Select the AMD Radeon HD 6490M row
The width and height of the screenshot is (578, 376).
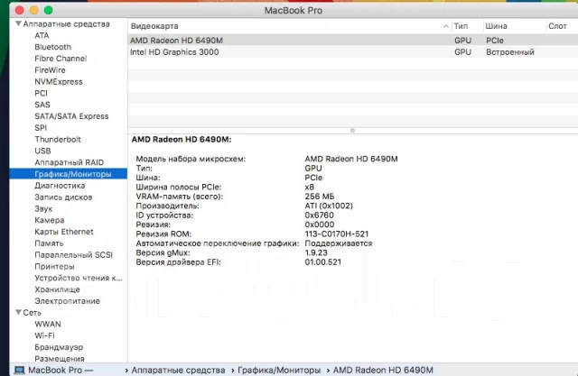click(353, 40)
